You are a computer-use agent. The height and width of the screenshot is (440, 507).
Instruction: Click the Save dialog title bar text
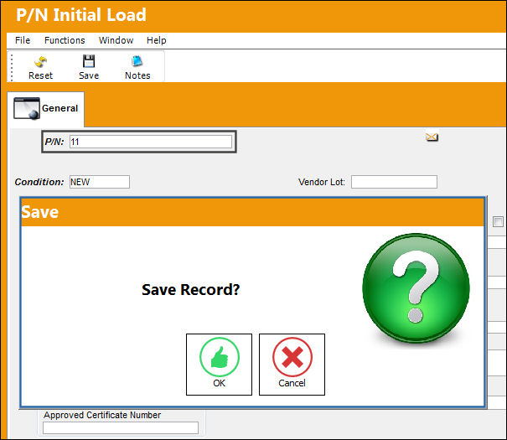click(x=39, y=212)
